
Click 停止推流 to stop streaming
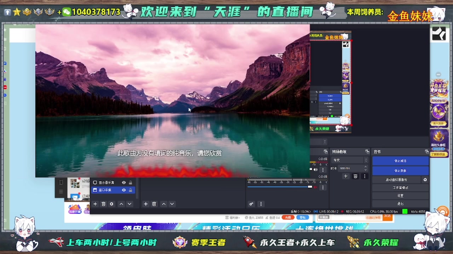(400, 161)
